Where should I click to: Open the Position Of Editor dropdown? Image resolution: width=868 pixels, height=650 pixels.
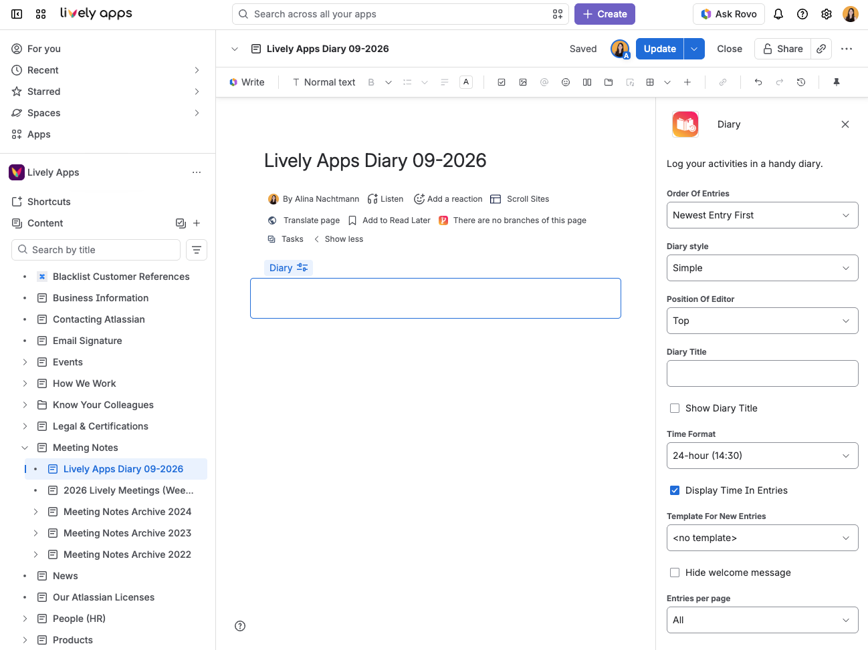coord(762,321)
